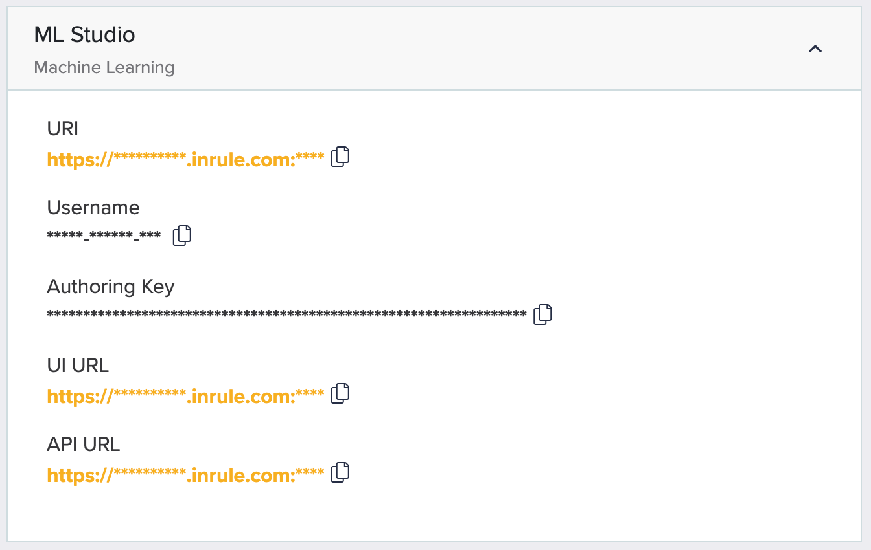Screen dimensions: 871x550
Task: Open the masked API URL link
Action: point(185,475)
